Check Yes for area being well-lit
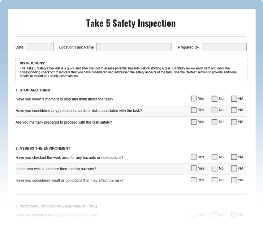 pos(193,168)
